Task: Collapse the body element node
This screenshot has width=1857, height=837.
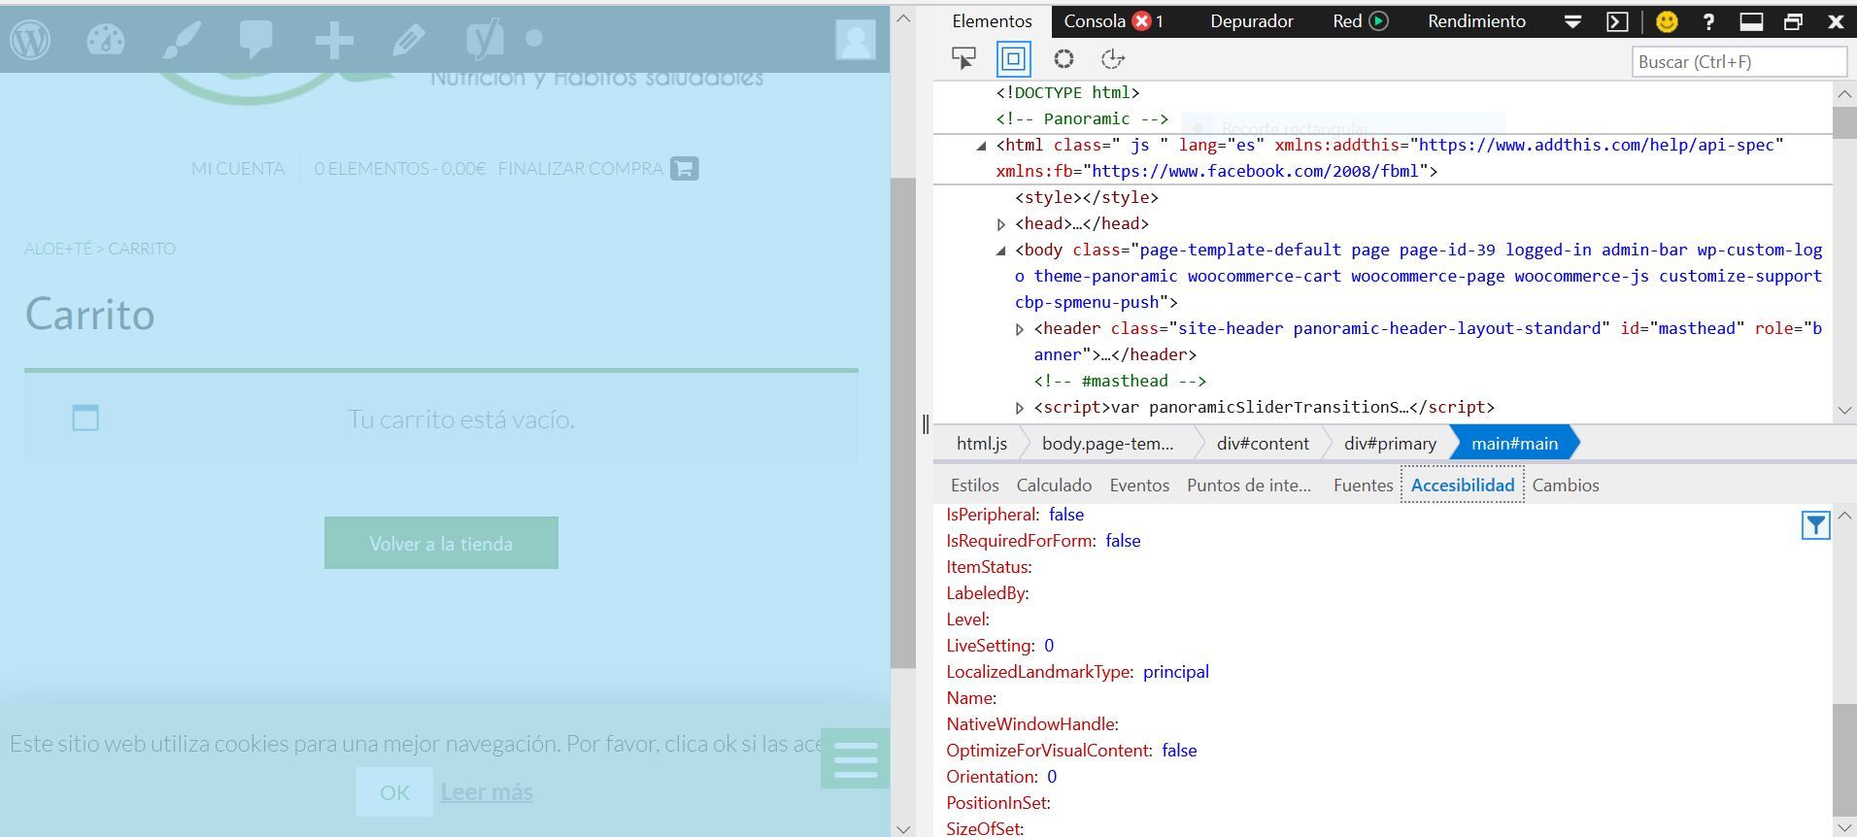Action: click(x=1001, y=251)
